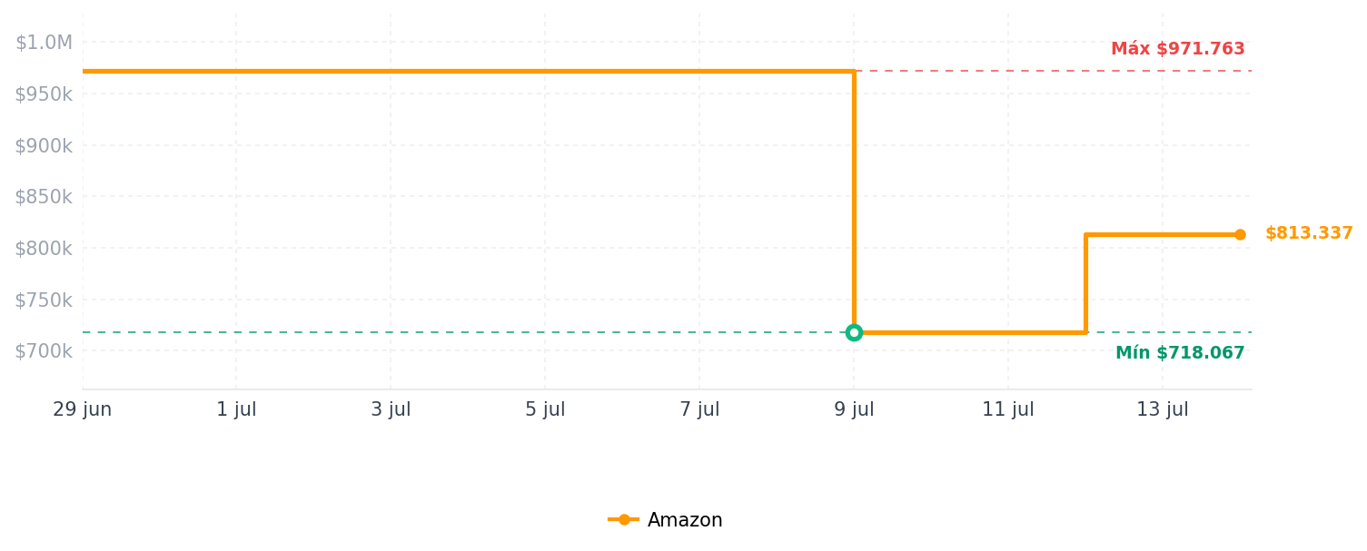Screen dimensions: 1367x551
Task: Select the 1 jul date tick label
Action: point(236,409)
